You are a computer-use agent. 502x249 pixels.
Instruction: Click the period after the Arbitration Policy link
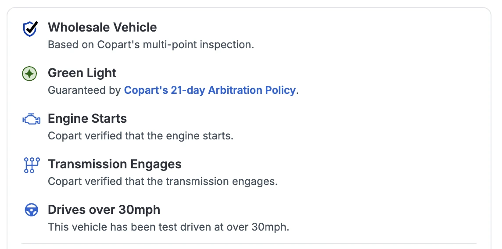298,91
